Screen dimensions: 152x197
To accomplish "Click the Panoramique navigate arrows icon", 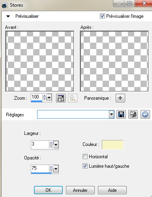I will tap(120, 98).
